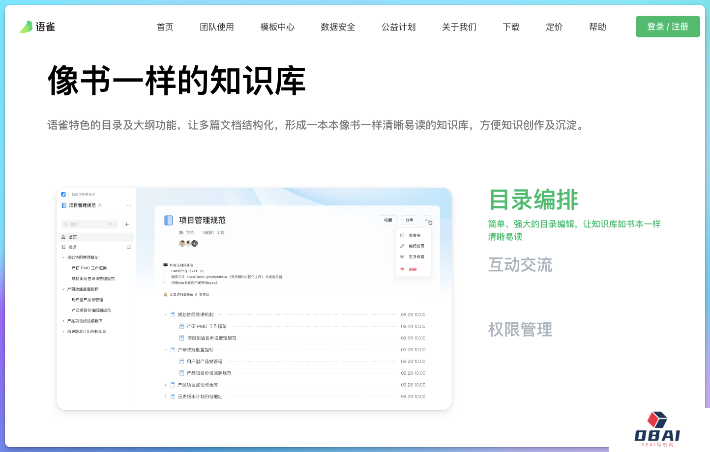Click the collapse-outline icon right of 目录
This screenshot has height=452, width=710.
click(x=129, y=247)
